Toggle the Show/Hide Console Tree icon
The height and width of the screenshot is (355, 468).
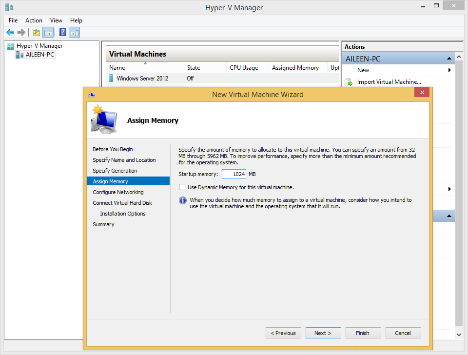[x=48, y=32]
